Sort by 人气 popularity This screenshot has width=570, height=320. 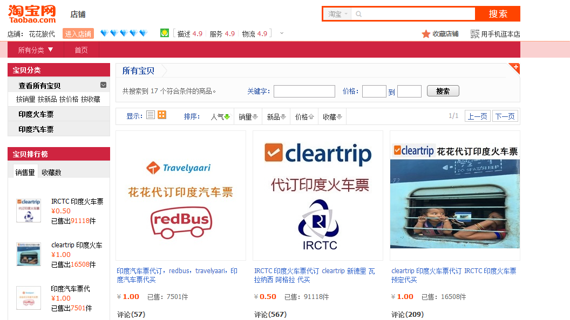tap(220, 117)
